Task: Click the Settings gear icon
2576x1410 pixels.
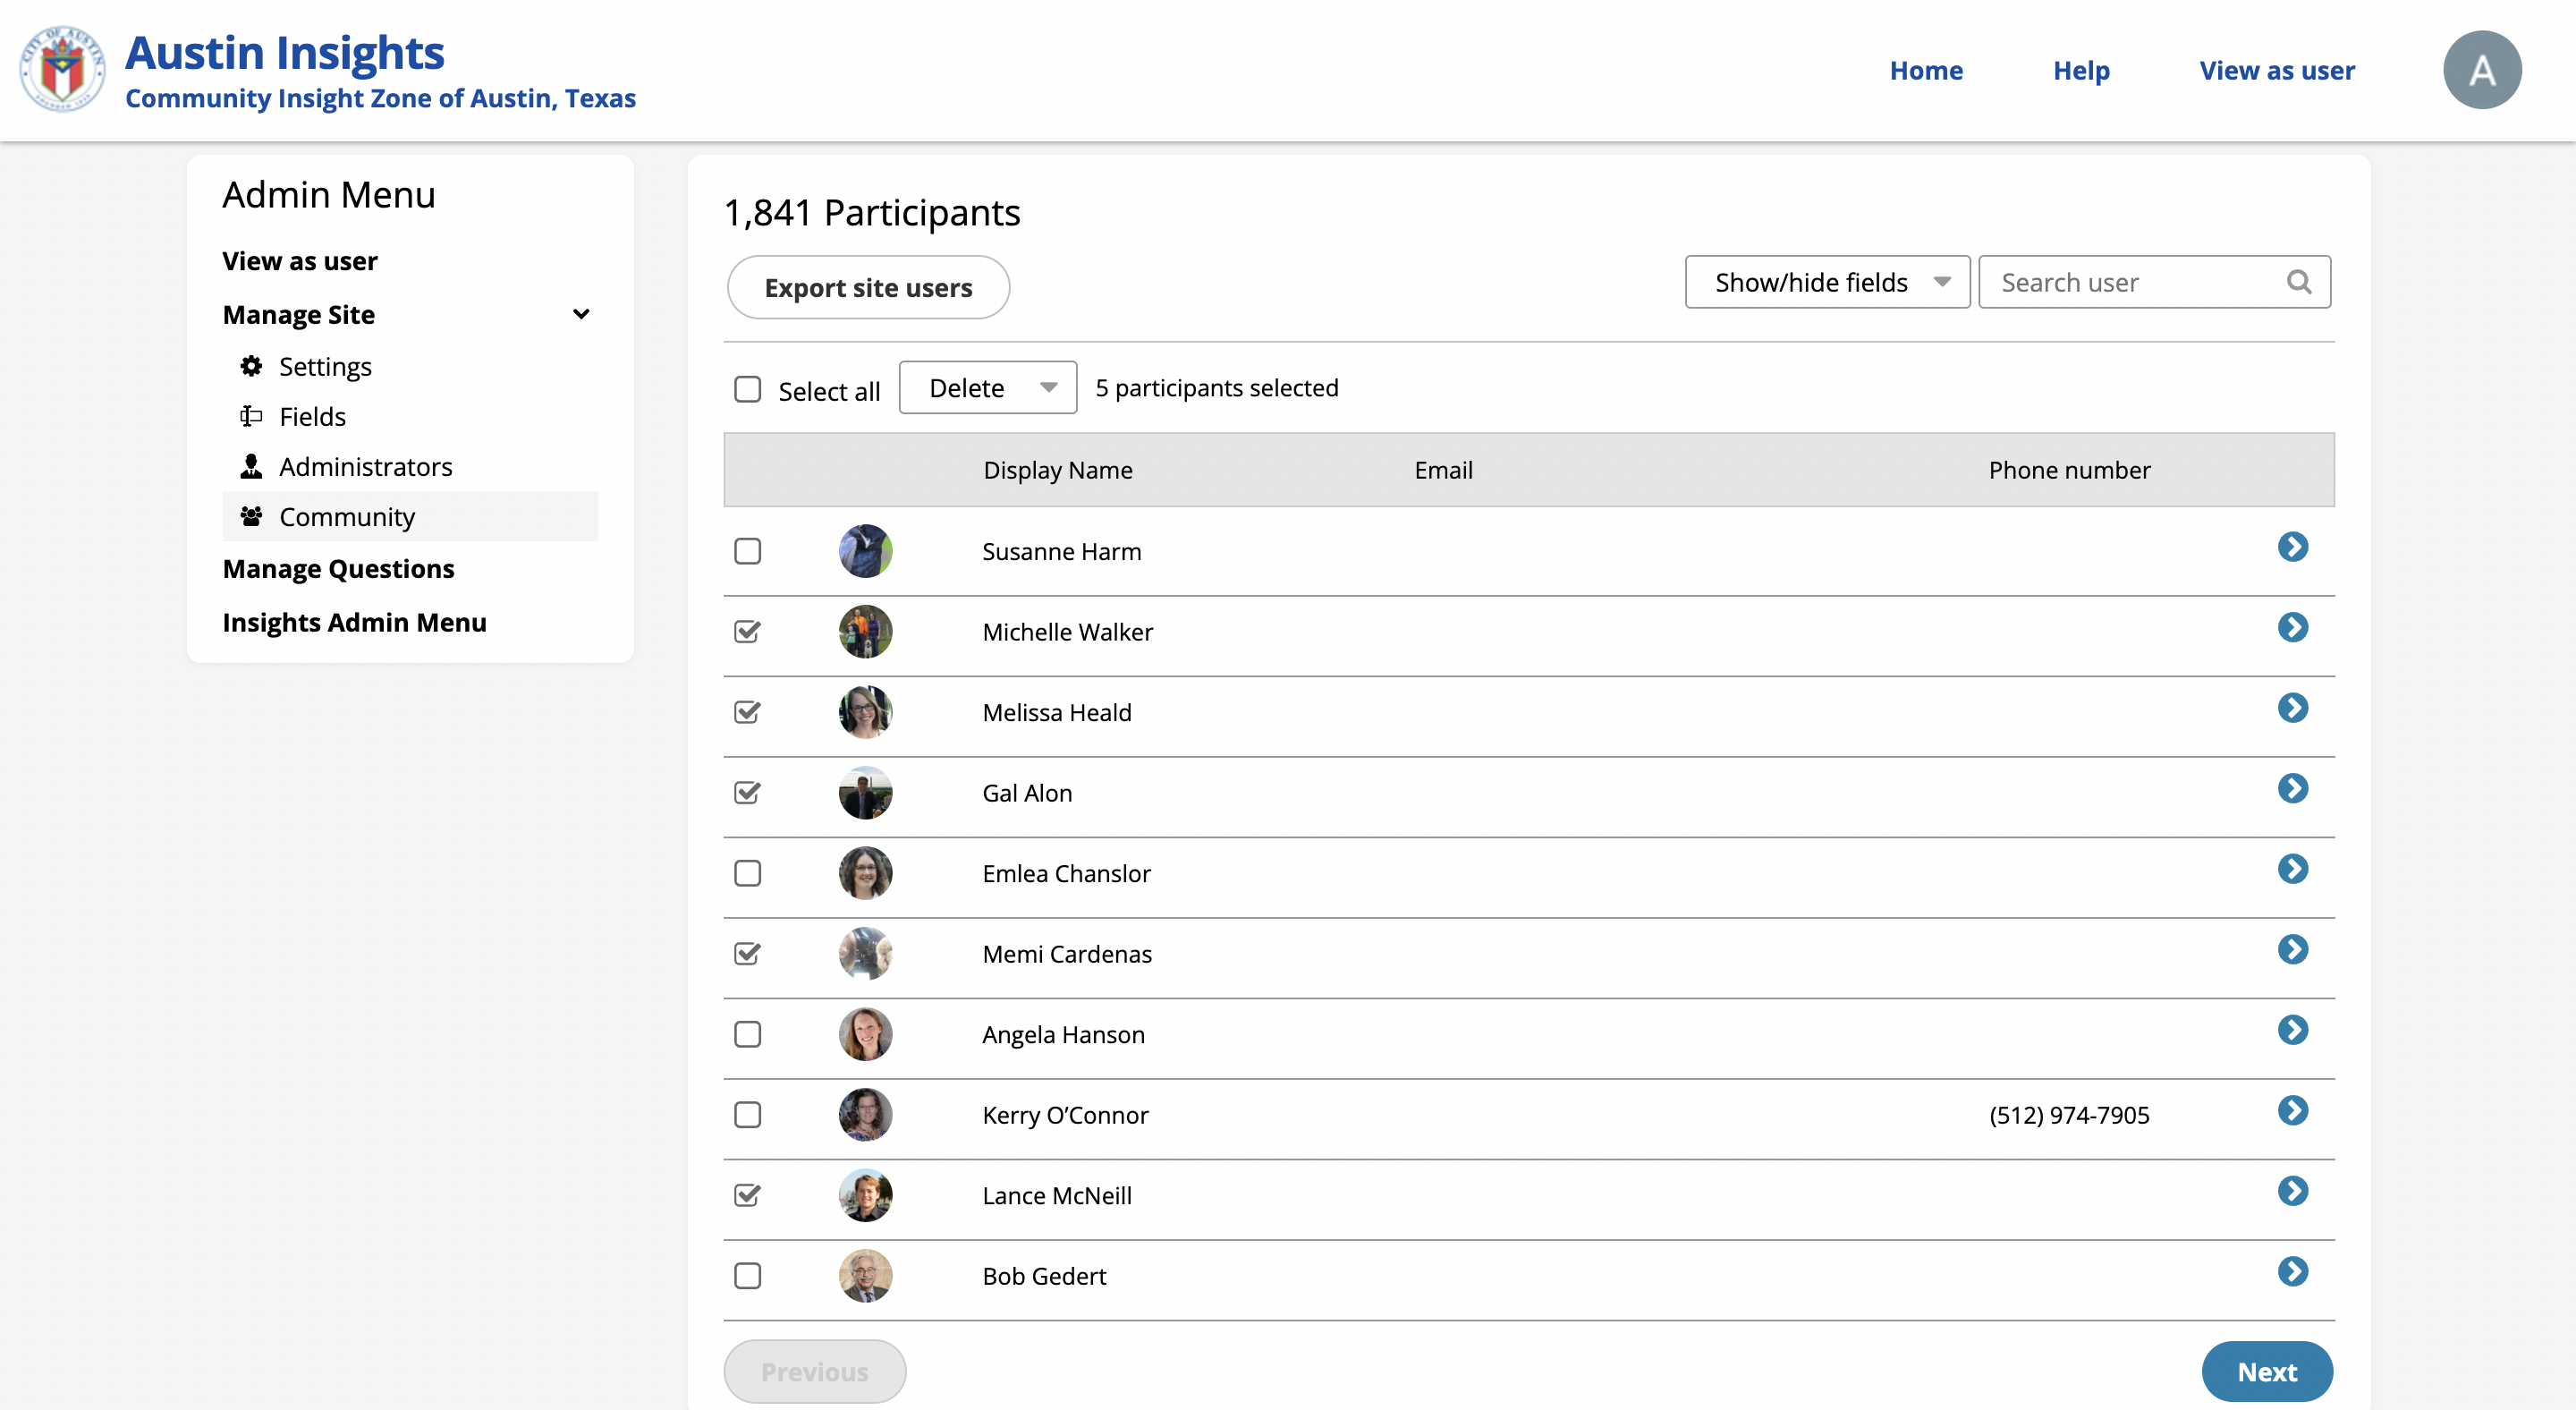Action: click(x=251, y=366)
